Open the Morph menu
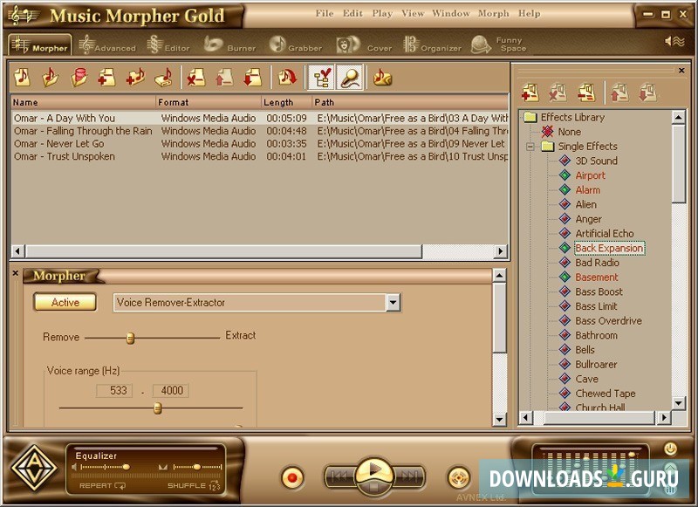The height and width of the screenshot is (507, 698). (493, 13)
